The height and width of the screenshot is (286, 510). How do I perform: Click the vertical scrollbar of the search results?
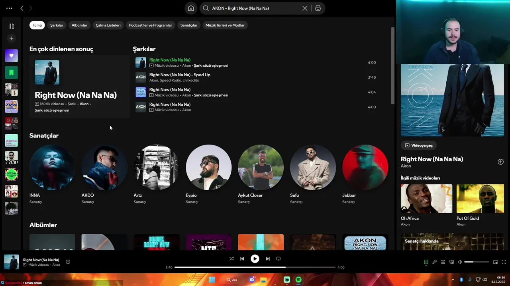click(393, 66)
